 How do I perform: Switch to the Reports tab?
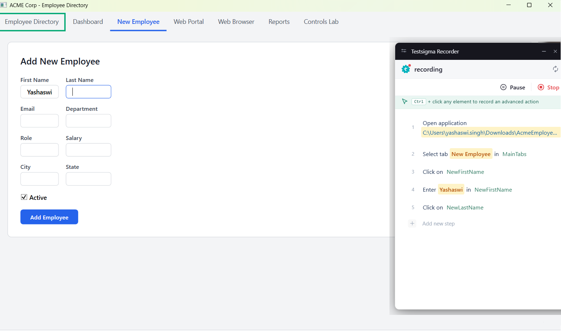click(x=279, y=22)
